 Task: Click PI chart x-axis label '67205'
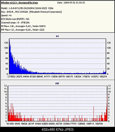pyautogui.click(x=33, y=77)
